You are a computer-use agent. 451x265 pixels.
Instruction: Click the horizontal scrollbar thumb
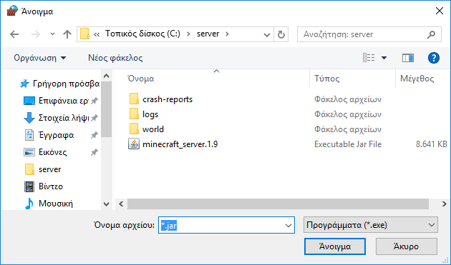(278, 204)
